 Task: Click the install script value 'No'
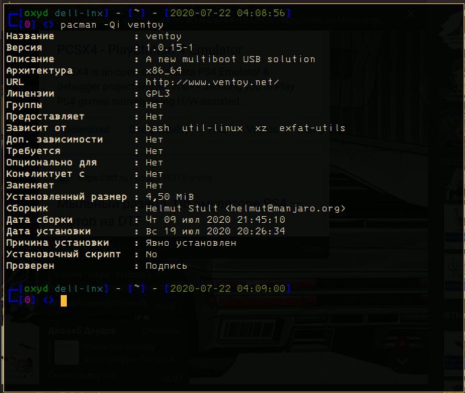click(151, 255)
